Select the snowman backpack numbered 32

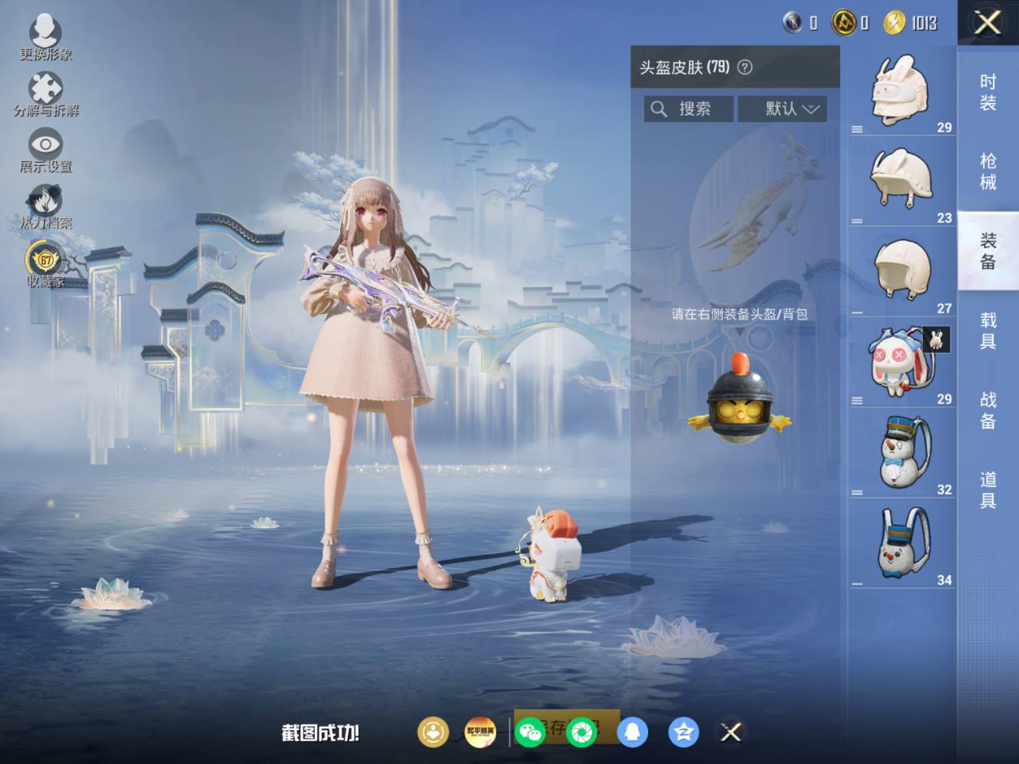click(x=902, y=454)
